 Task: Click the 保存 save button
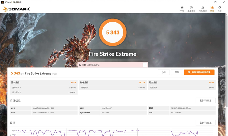(177, 72)
